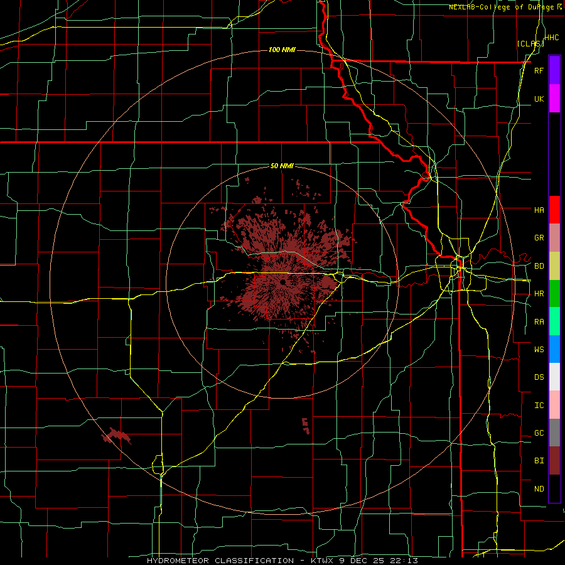Click the 50 NMI range ring label
Viewport: 565px width, 565px height.
tap(282, 166)
